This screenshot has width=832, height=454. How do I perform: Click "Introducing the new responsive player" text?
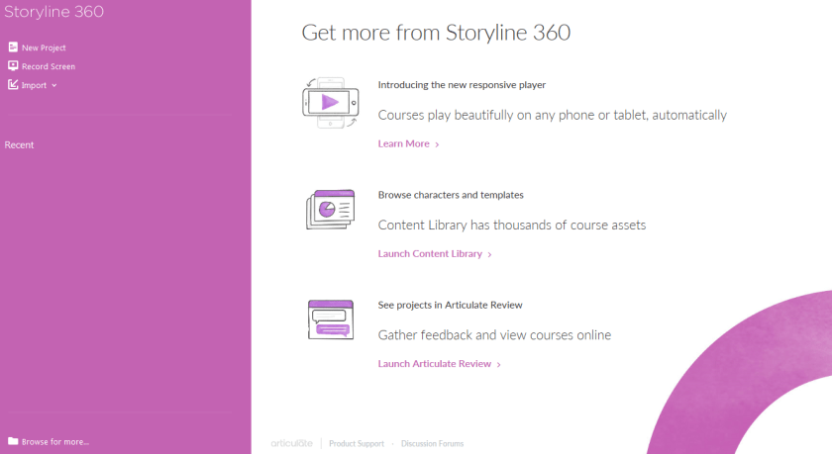click(462, 85)
